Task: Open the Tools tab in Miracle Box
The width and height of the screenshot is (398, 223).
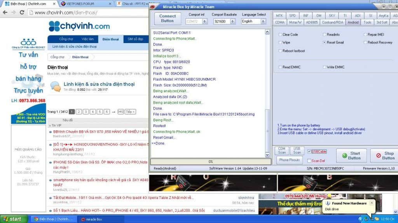Action: [x=367, y=22]
